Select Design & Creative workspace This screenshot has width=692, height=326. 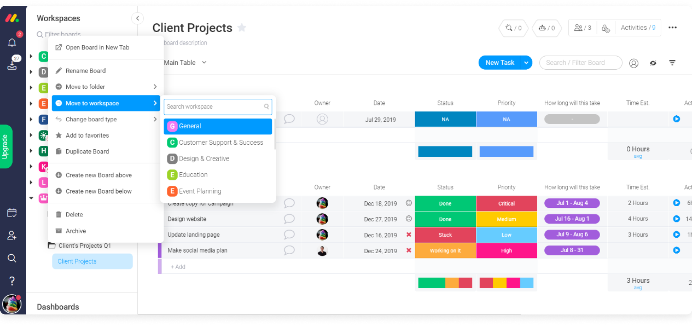pos(218,159)
